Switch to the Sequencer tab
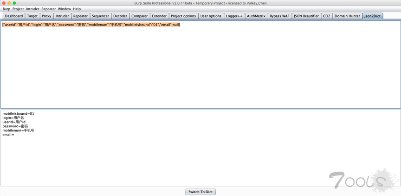This screenshot has height=196, width=401. tap(100, 16)
